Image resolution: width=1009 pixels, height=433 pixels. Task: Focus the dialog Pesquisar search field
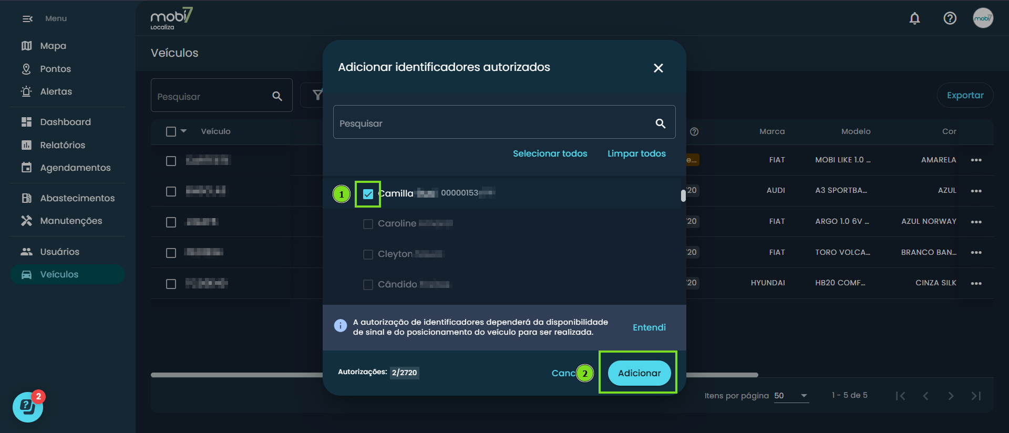click(x=504, y=122)
